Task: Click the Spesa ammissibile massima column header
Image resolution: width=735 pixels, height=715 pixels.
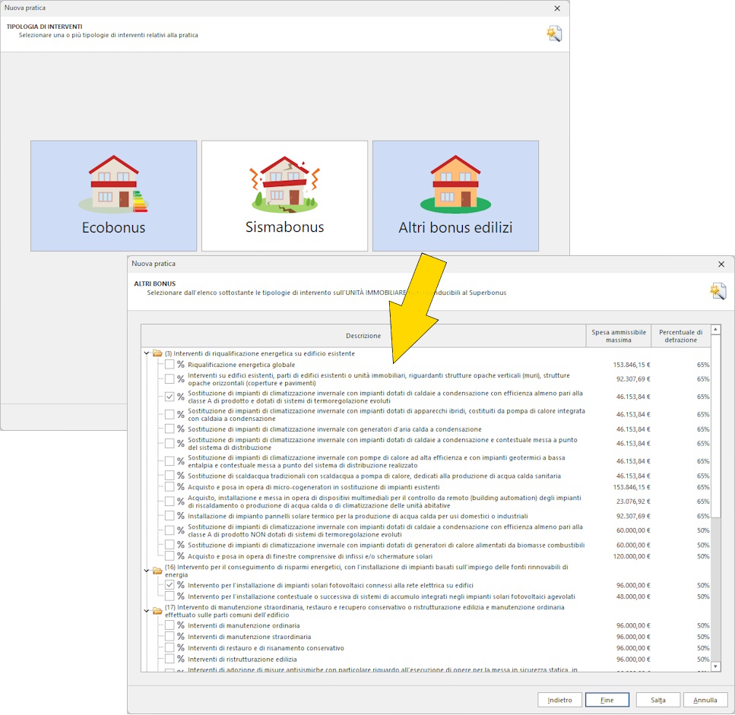Action: click(x=619, y=336)
